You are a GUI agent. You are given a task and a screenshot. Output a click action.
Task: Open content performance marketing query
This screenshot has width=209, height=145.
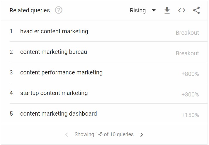tap(61, 72)
